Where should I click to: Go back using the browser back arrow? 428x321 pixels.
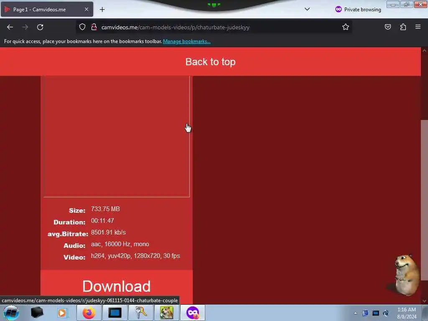[10, 27]
